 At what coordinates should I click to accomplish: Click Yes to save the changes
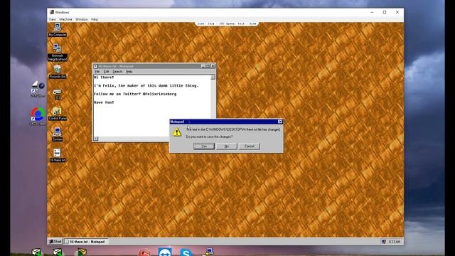point(204,146)
